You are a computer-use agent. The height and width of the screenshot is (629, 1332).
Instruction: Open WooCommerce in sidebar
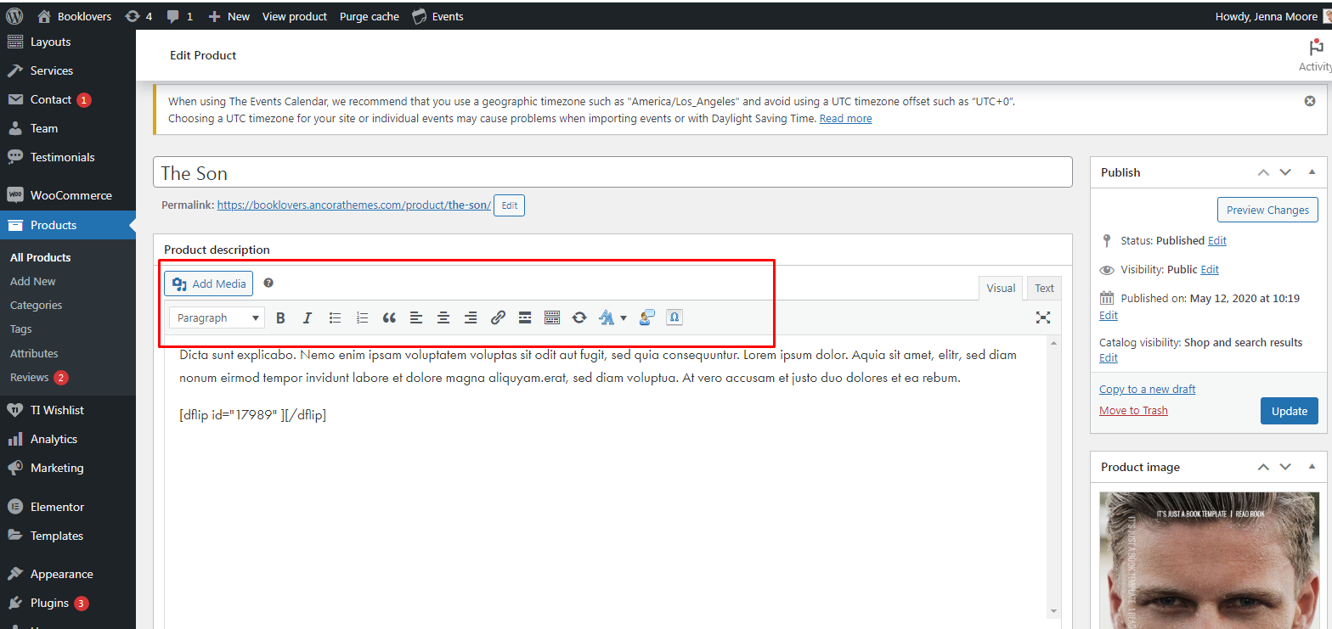coord(68,195)
